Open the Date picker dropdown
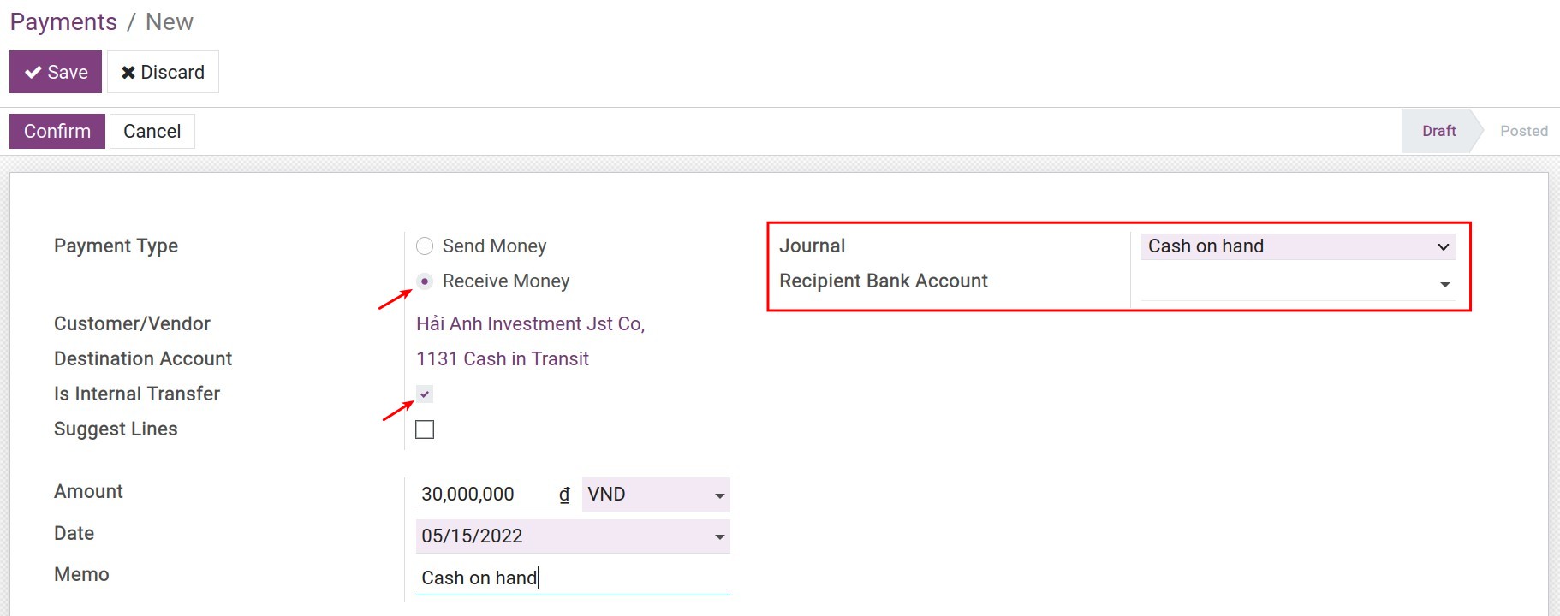Screen dimensions: 1560x616 click(719, 536)
